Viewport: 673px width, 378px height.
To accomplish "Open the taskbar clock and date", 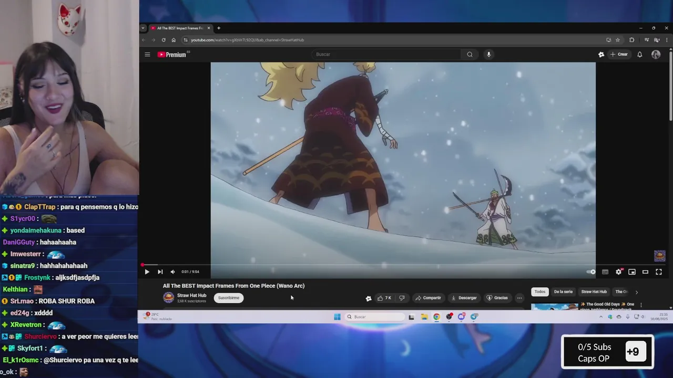I will pos(659,317).
